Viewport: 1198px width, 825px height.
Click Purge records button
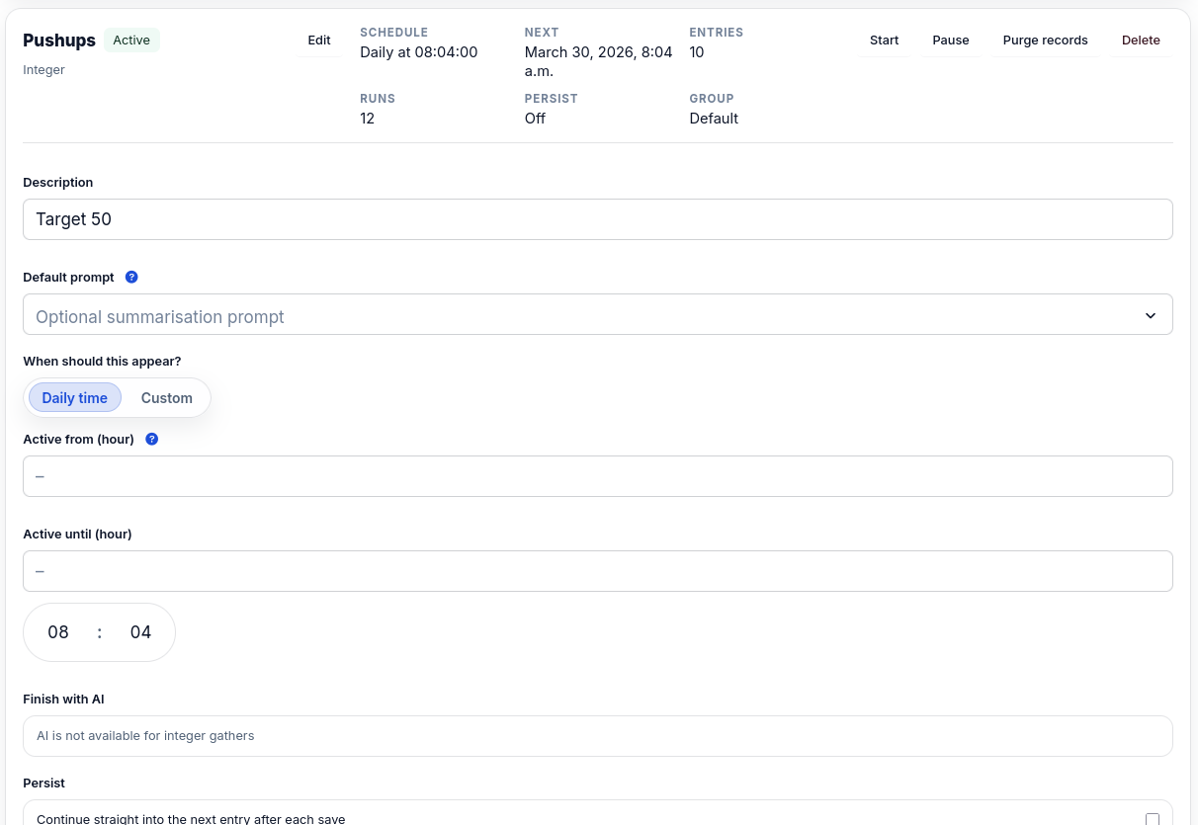[x=1045, y=41]
